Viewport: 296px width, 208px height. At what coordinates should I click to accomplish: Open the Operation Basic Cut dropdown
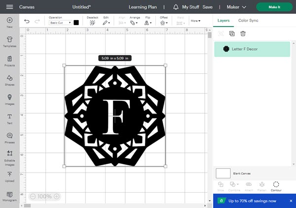[x=60, y=23]
